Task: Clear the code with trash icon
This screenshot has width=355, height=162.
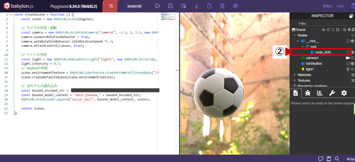Action: pyautogui.click(x=222, y=6)
